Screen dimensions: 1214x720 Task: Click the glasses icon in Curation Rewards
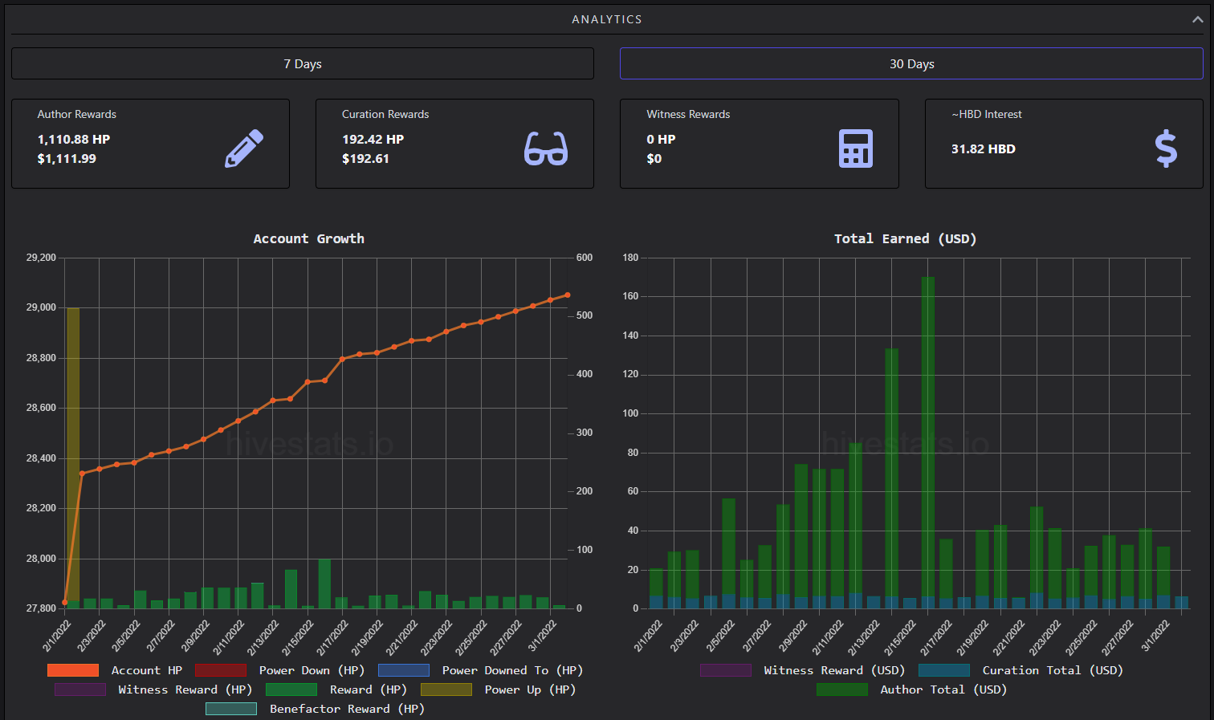546,148
